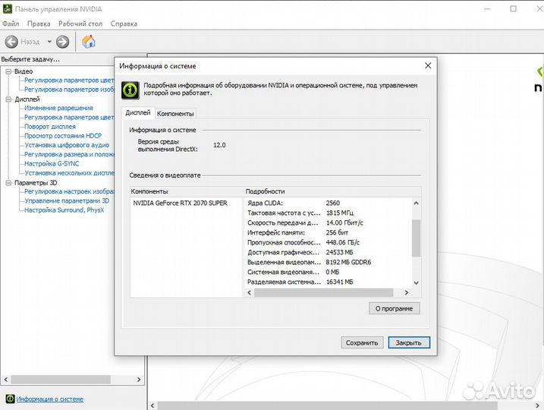Open the Справка menu

[x=124, y=24]
